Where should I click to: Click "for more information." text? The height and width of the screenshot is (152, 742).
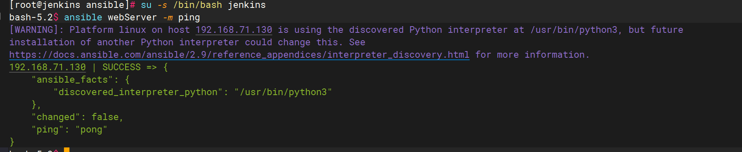(532, 55)
